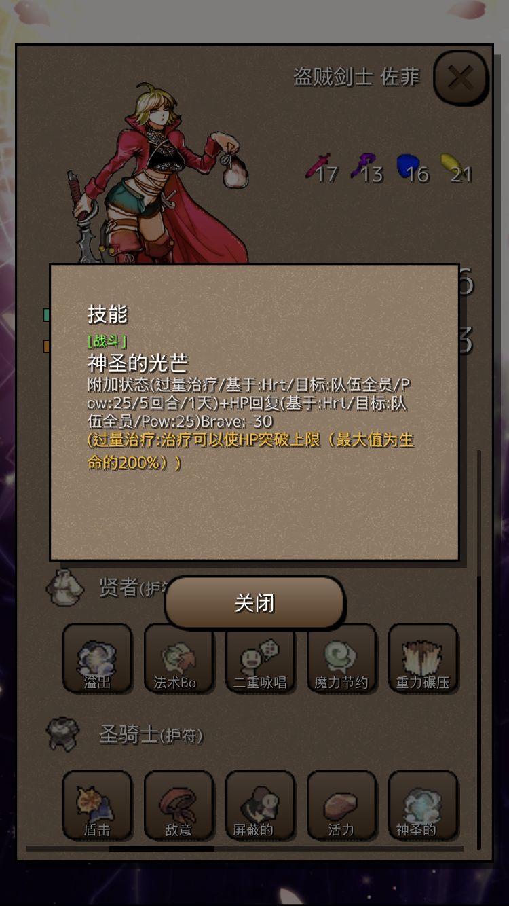Click the purple staff stat 13
The image size is (509, 906).
[x=368, y=170]
